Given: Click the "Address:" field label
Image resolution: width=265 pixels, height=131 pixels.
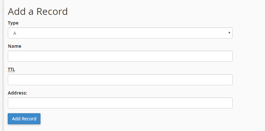Looking at the screenshot, I should click(x=17, y=93).
